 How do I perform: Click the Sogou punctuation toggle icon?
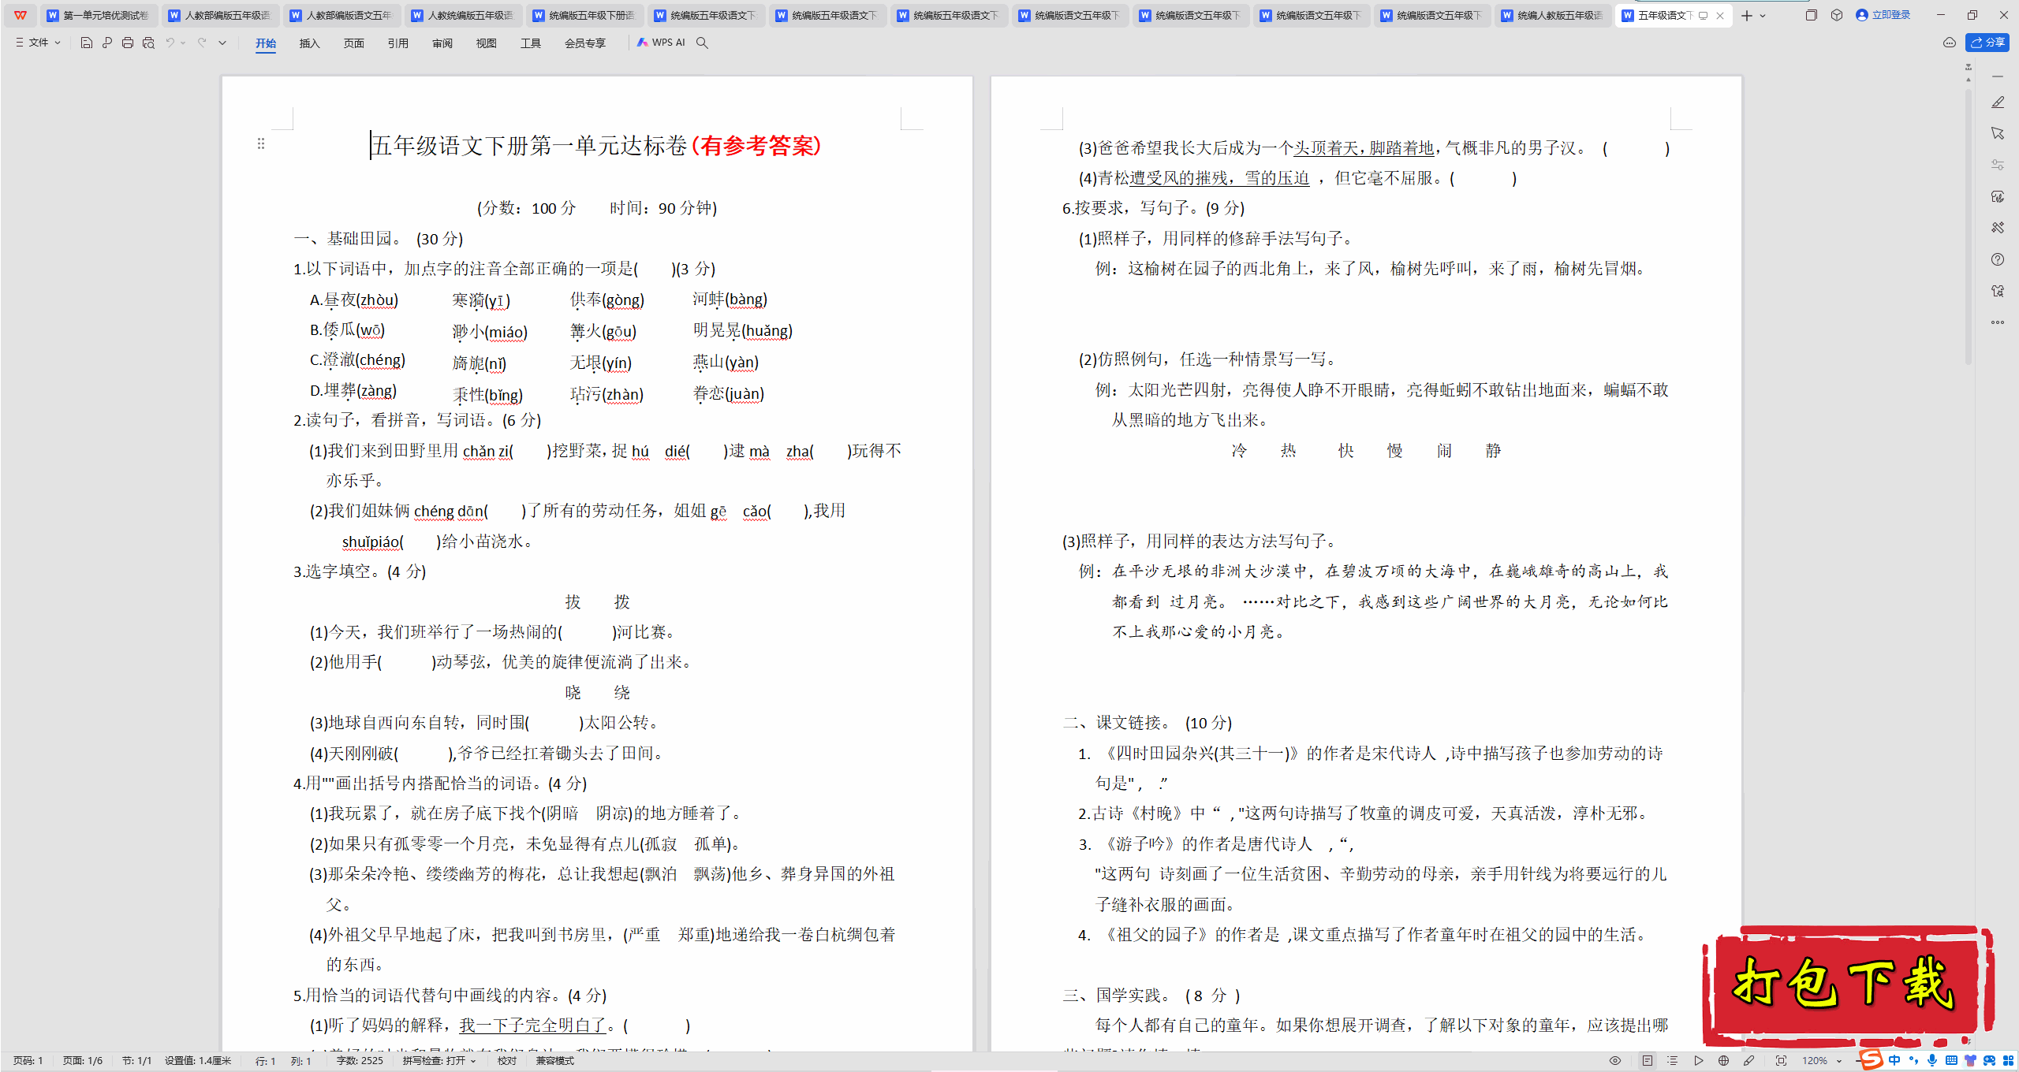(1913, 1061)
